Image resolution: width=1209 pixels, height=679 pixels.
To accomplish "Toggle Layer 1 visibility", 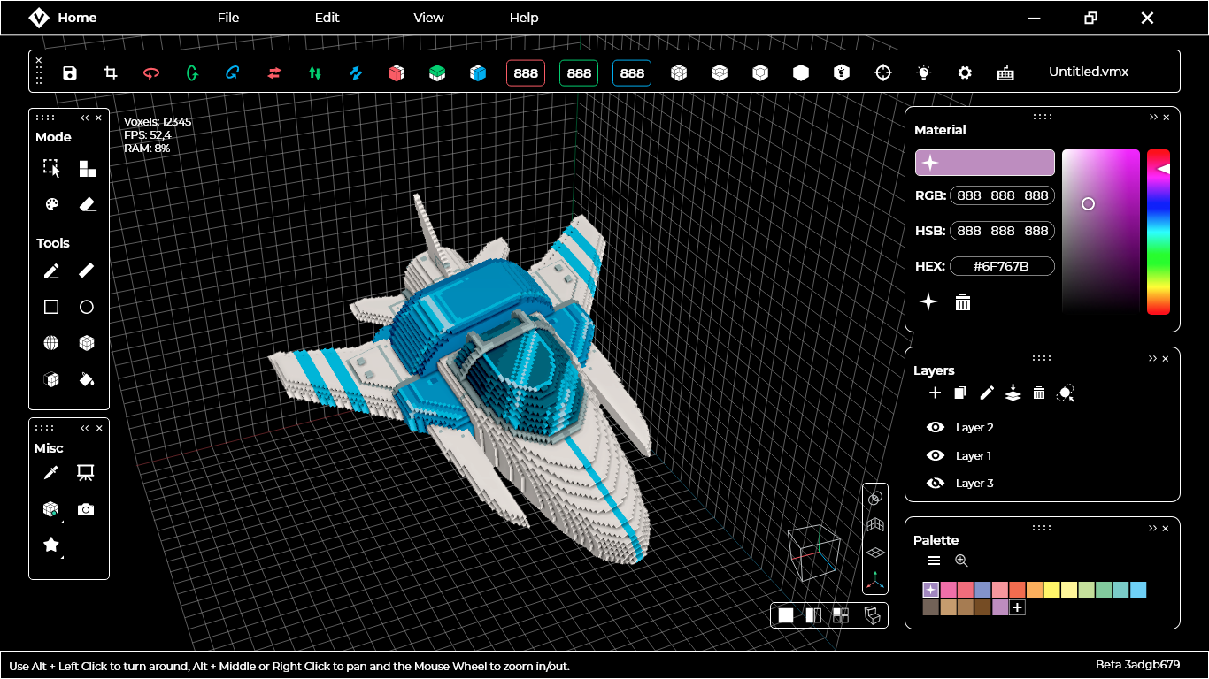I will coord(935,455).
